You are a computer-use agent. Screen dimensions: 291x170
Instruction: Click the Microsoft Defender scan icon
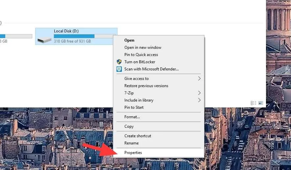click(119, 69)
